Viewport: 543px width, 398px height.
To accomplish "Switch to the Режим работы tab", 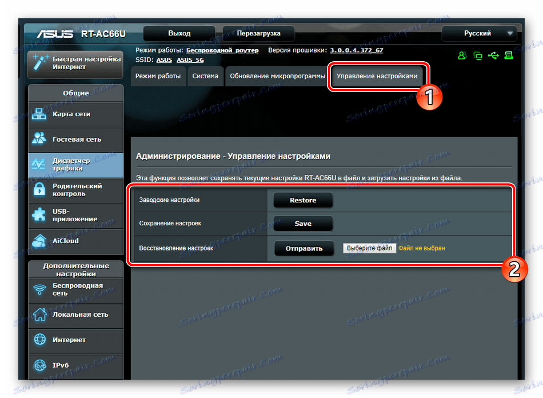I will pos(158,76).
